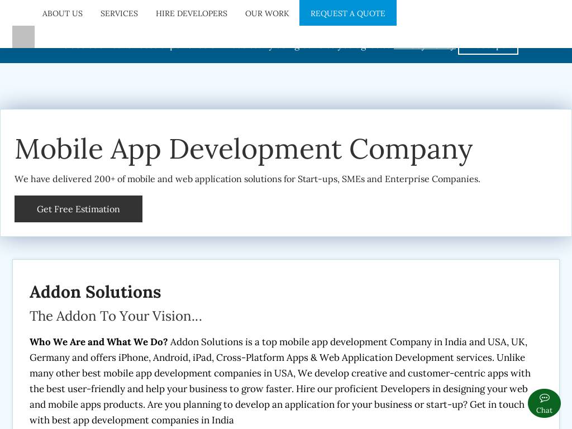Screen dimensions: 572x429
Task: Click the green Chat bubble icon
Action: [544, 398]
